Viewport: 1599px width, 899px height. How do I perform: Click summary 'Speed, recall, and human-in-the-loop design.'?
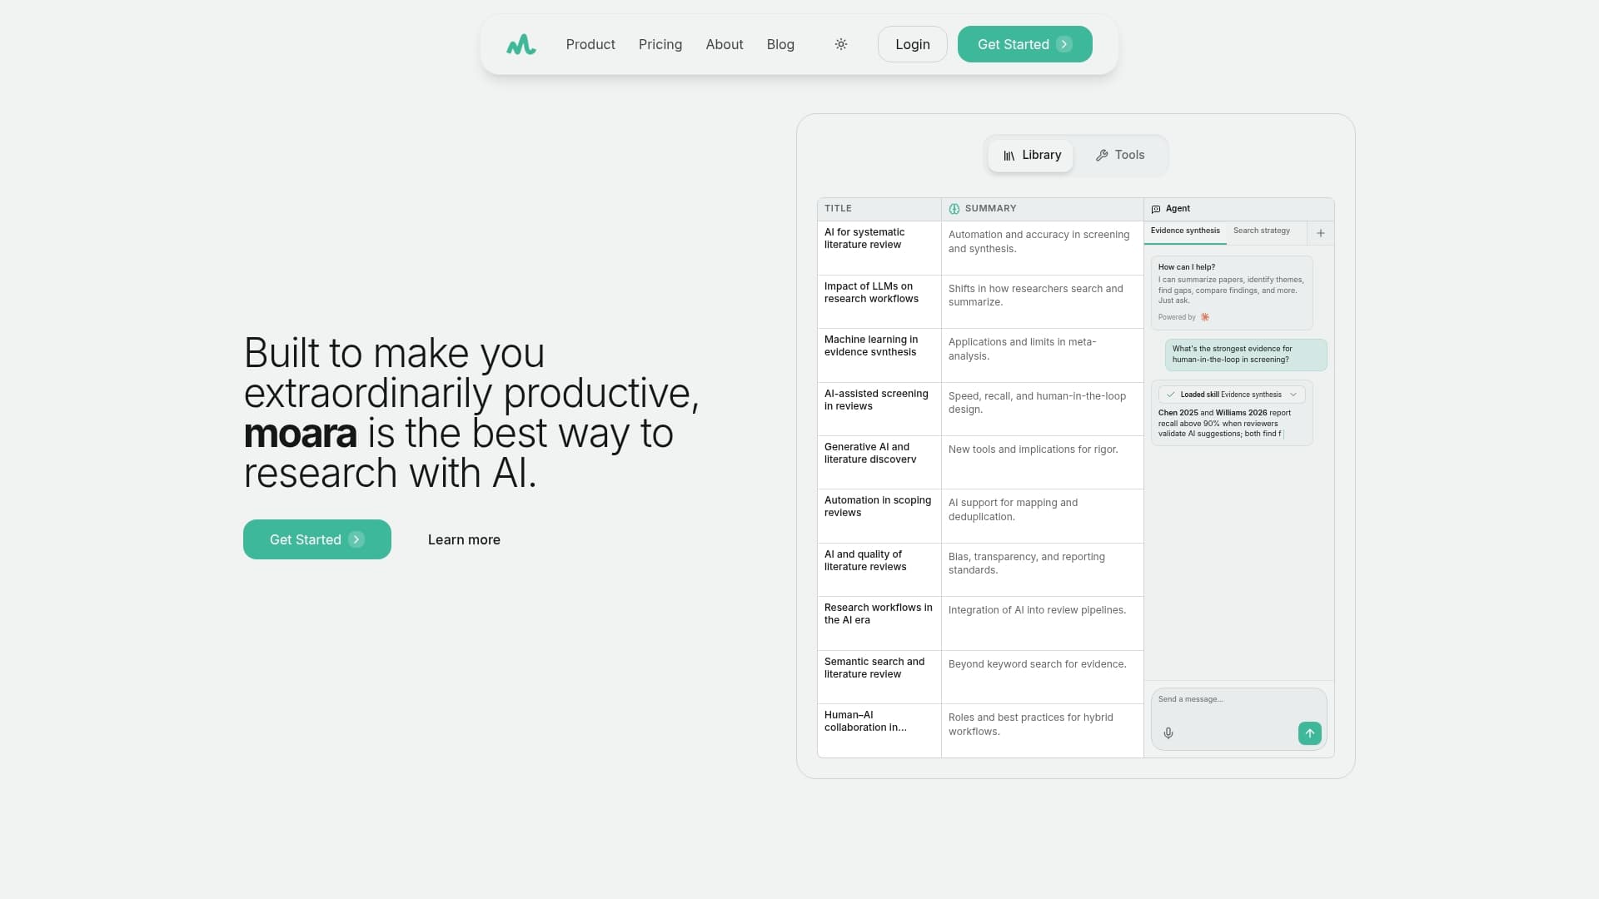tap(1037, 403)
